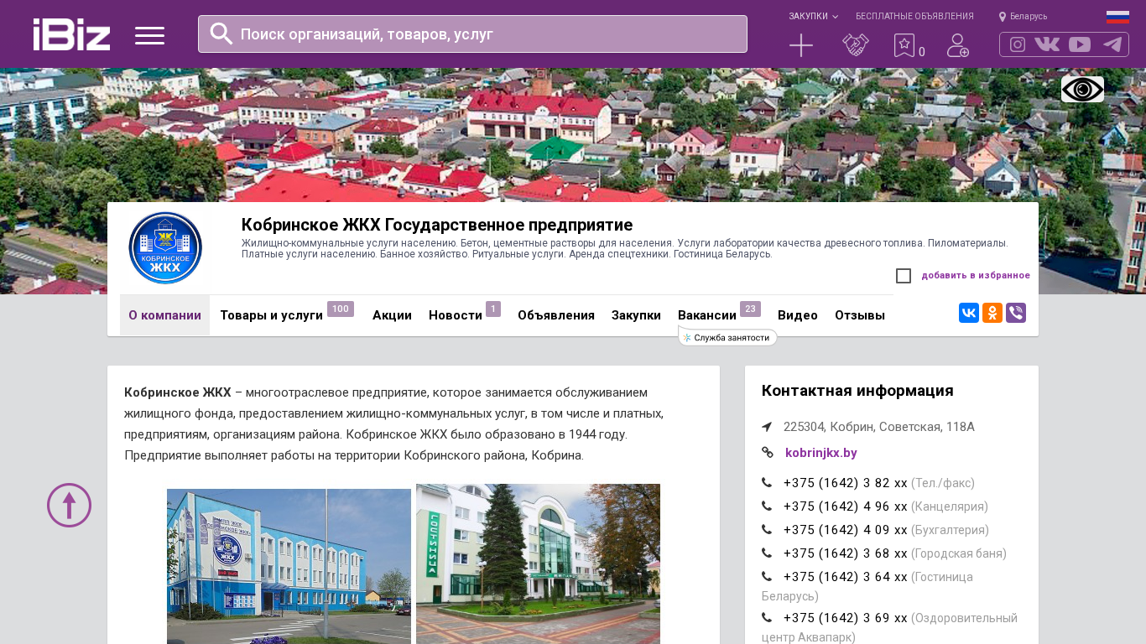Open the Объявления tab
Screen dimensions: 1146x644
pos(556,315)
